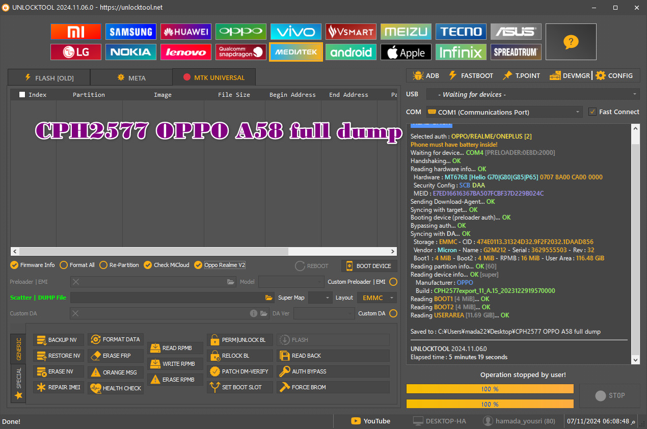Open the help question mark bubble

571,42
